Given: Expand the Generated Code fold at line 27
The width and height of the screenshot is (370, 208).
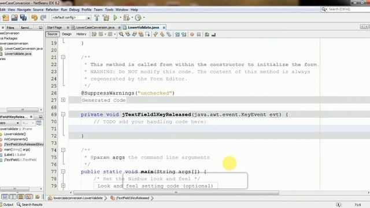Looking at the screenshot, I should pos(63,100).
